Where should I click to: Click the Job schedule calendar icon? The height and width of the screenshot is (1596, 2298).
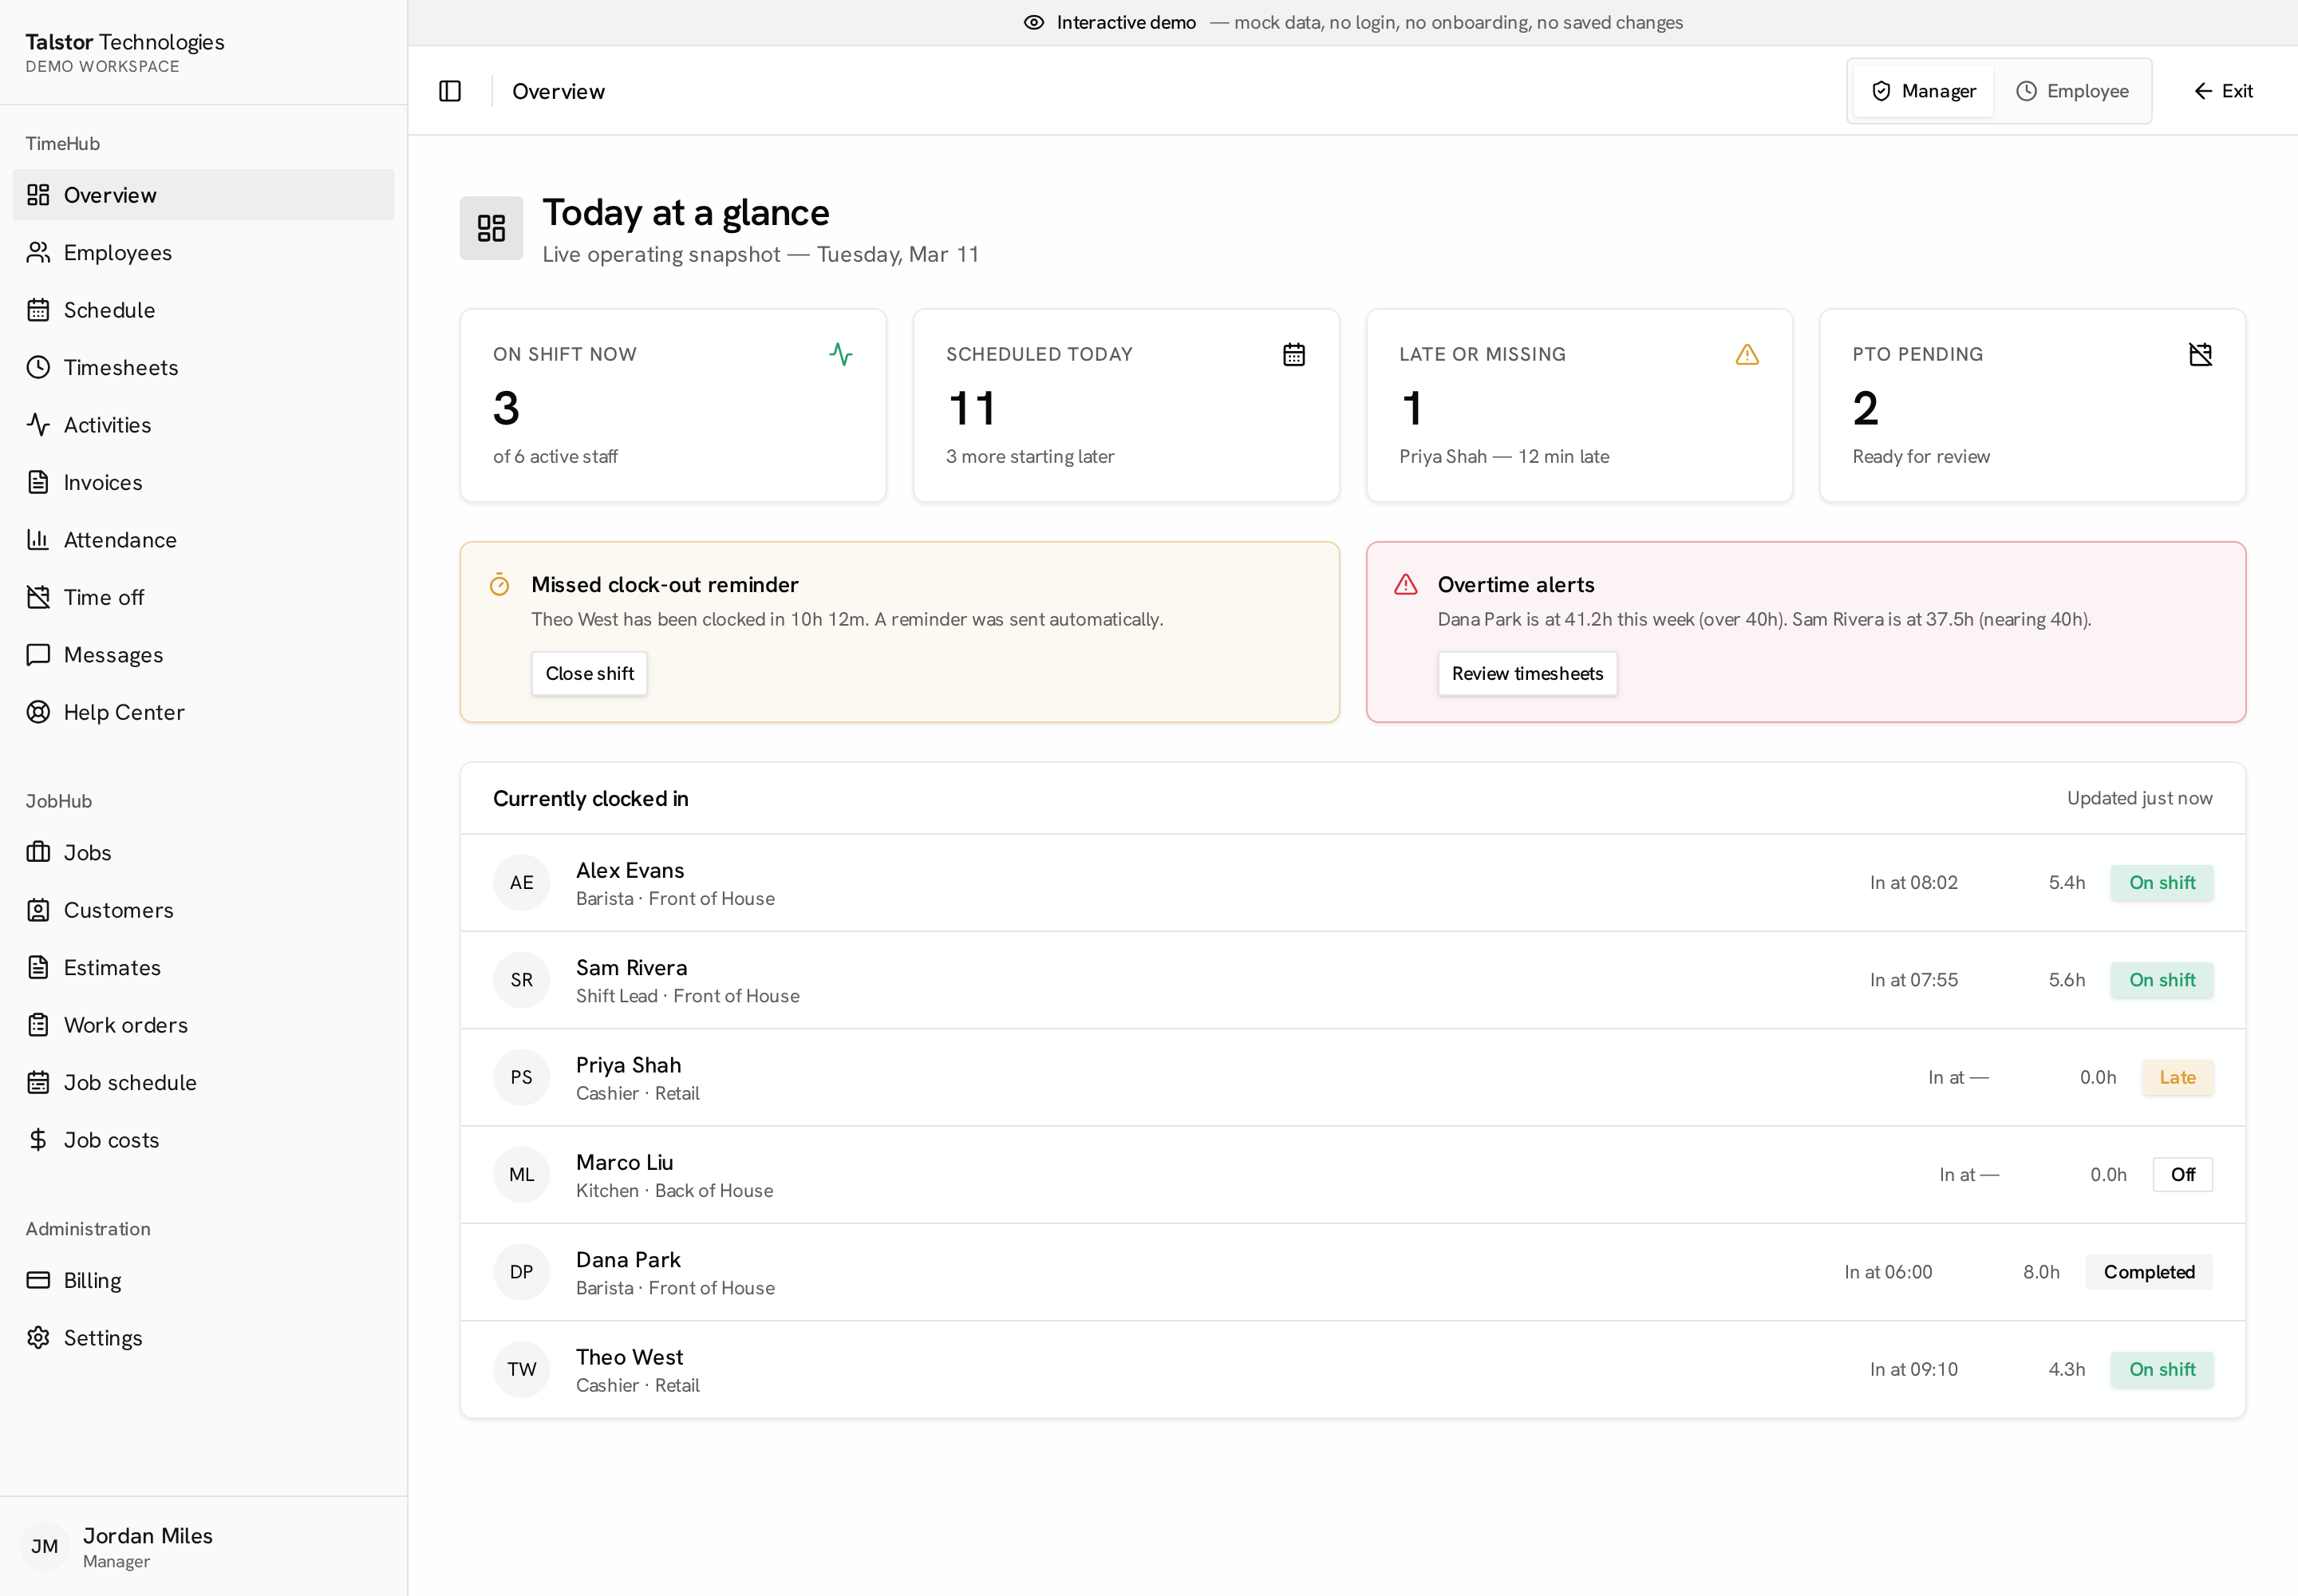(38, 1082)
